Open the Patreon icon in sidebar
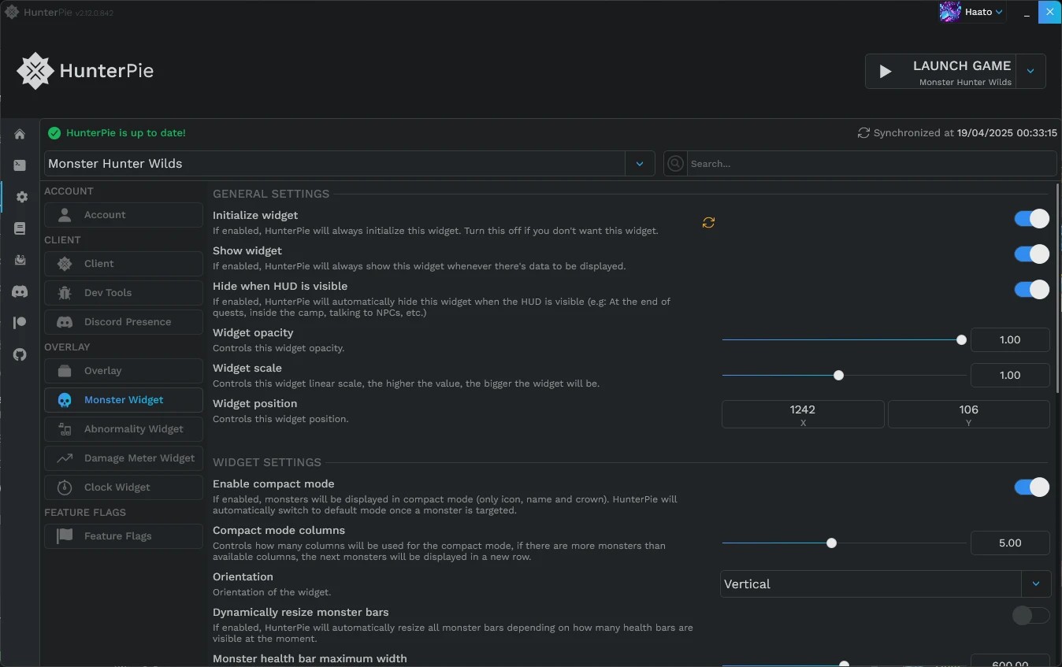 tap(20, 323)
